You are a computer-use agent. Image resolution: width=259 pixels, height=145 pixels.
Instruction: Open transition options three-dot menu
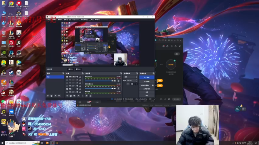click(x=136, y=84)
